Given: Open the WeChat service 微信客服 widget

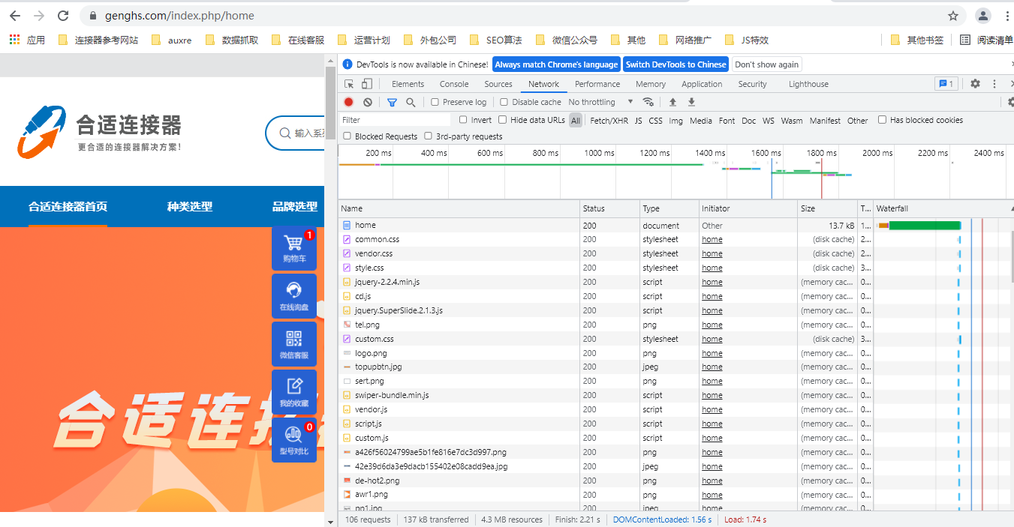Looking at the screenshot, I should click(x=294, y=344).
